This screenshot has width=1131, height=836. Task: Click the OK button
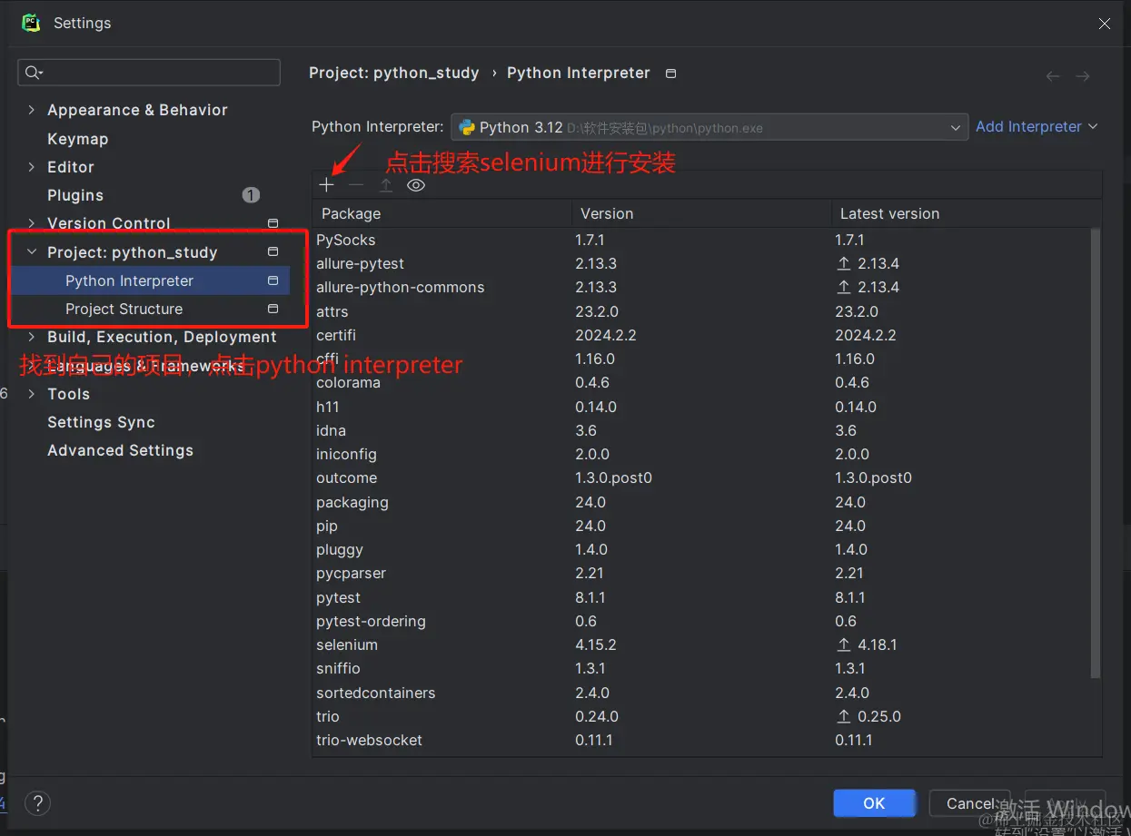(874, 803)
